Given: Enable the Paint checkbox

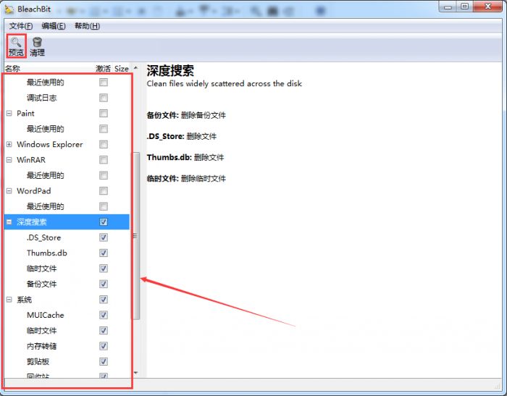Looking at the screenshot, I should (104, 114).
